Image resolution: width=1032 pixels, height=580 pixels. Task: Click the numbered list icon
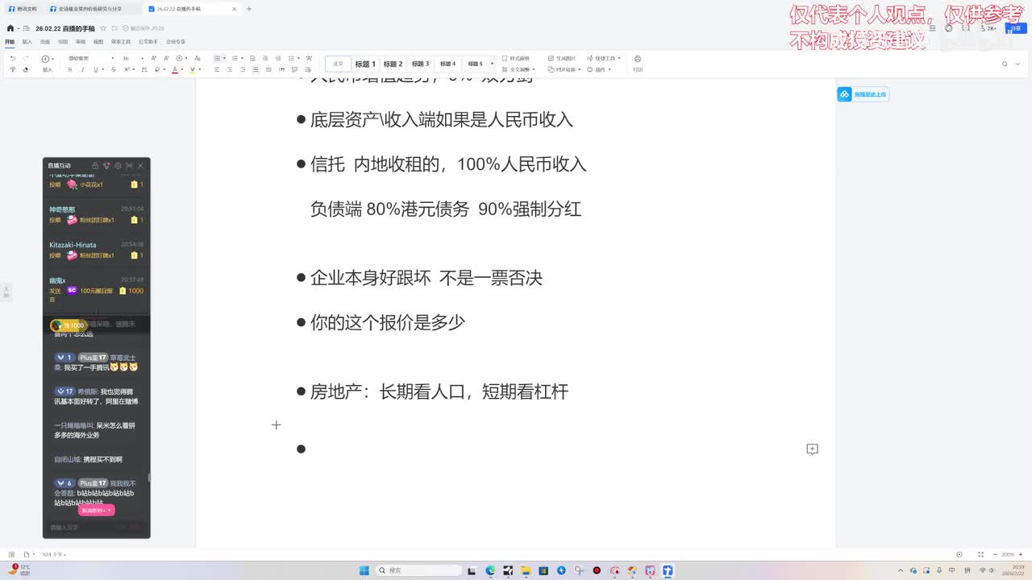point(235,59)
